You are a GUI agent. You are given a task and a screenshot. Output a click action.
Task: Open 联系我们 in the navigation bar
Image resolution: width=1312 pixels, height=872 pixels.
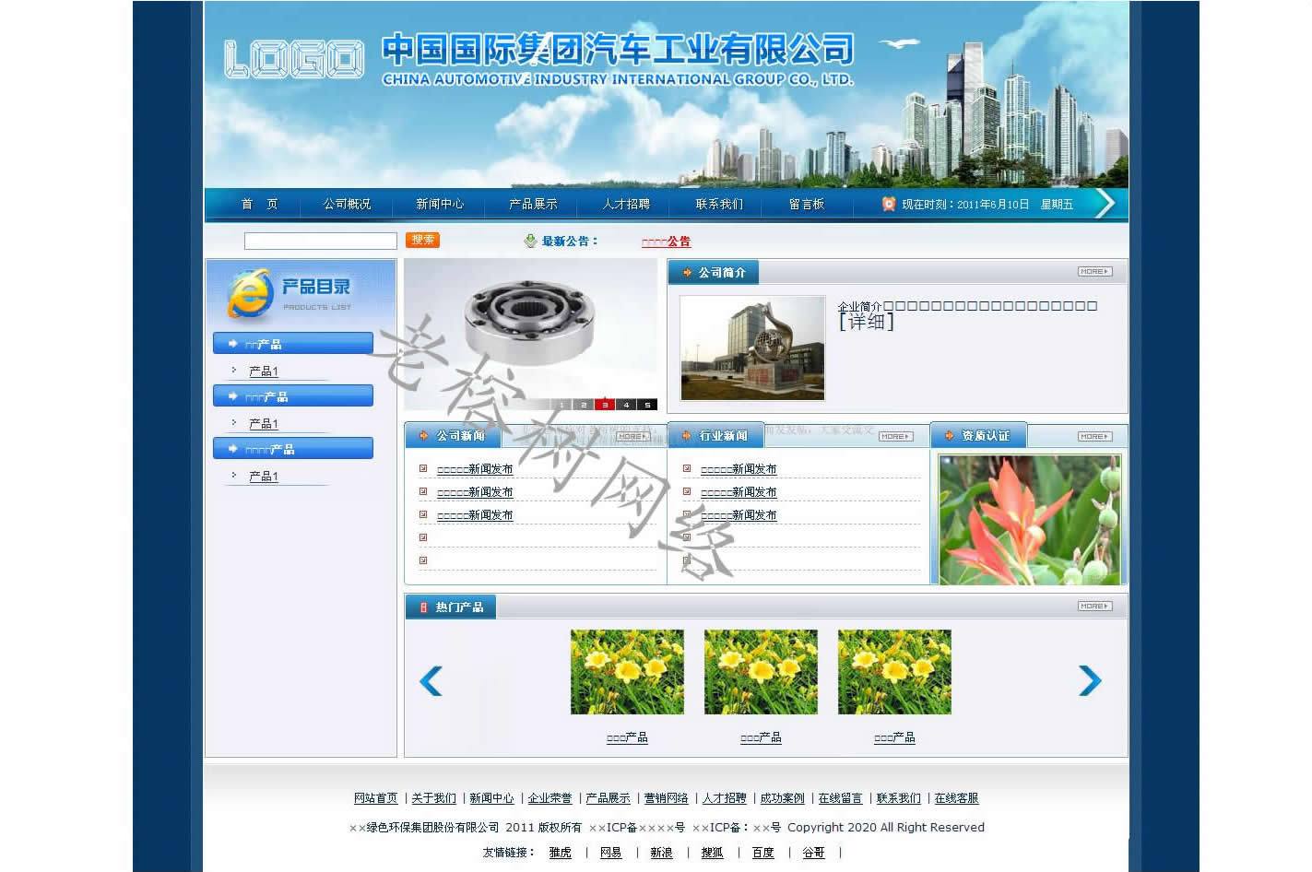point(719,204)
